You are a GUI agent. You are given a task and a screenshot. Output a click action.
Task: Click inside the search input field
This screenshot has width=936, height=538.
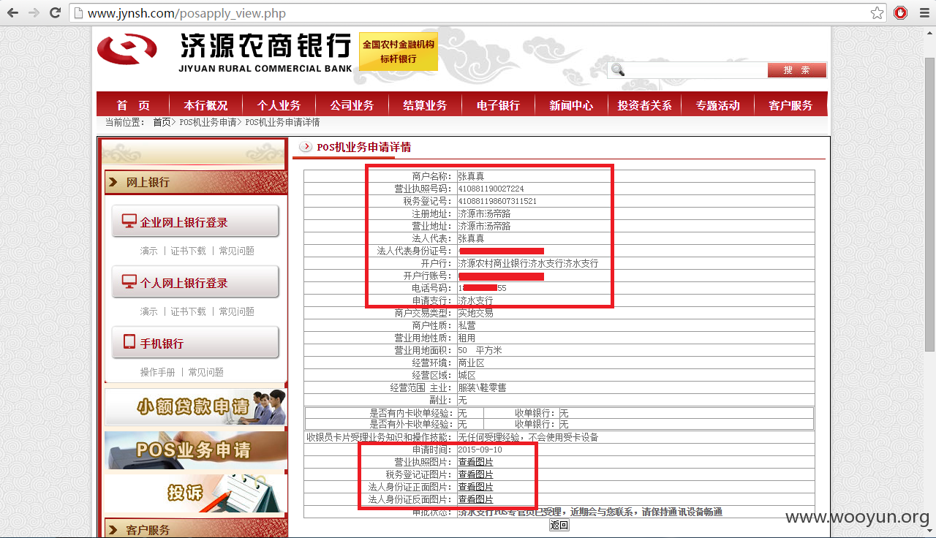click(x=695, y=69)
